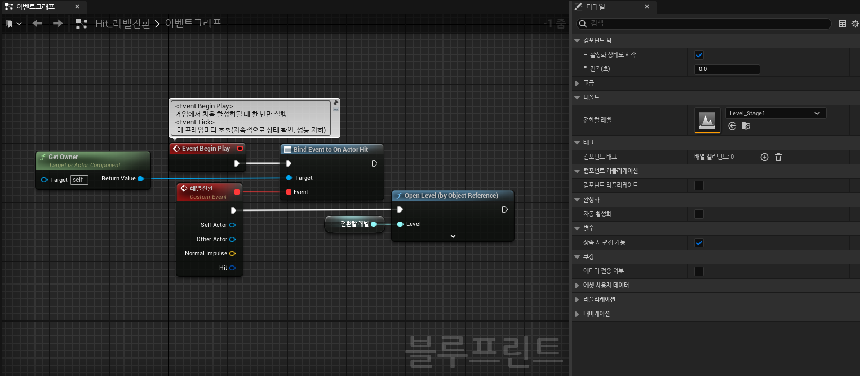860x376 pixels.
Task: Expand the 고급 section
Action: coord(577,84)
